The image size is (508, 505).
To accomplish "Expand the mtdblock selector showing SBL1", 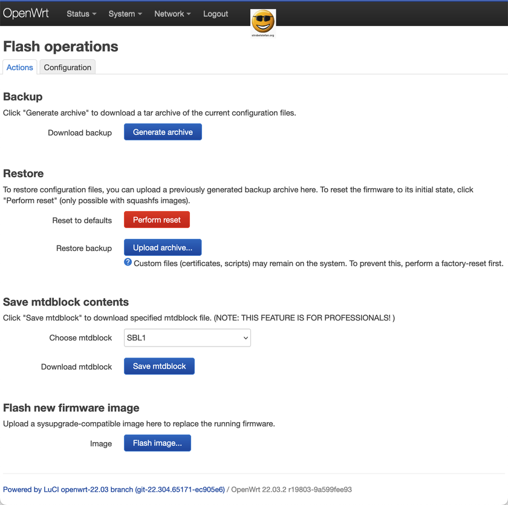I will [187, 338].
